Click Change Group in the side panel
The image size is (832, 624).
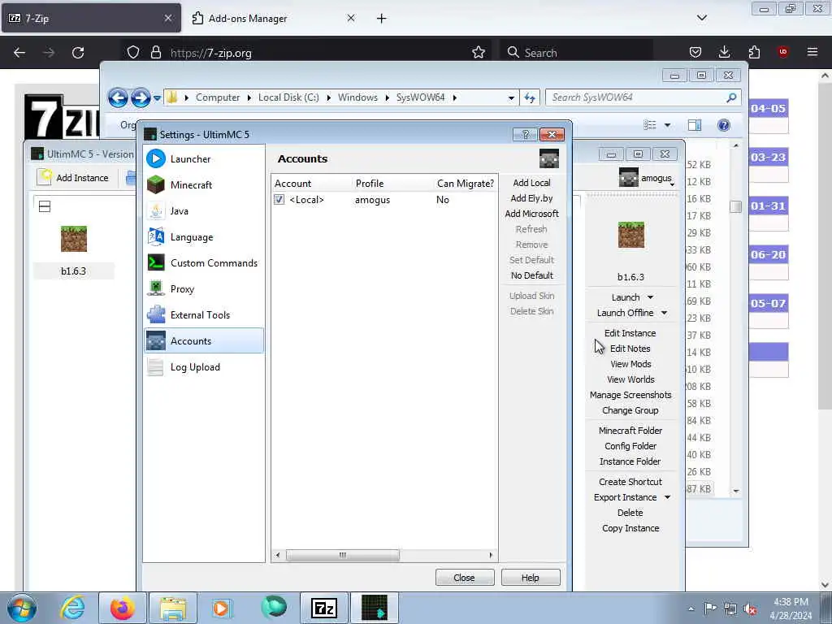[x=630, y=410]
